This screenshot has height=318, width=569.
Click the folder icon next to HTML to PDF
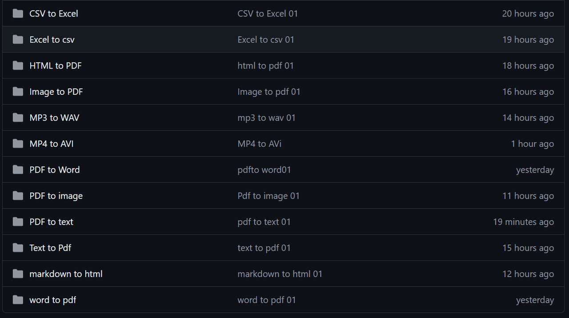point(18,66)
